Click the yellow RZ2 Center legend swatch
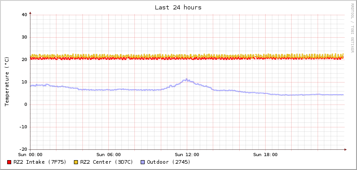 point(76,162)
